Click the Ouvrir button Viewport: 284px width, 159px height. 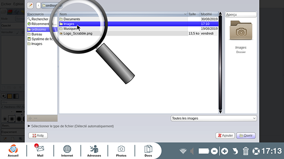click(246, 135)
